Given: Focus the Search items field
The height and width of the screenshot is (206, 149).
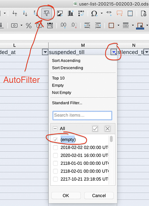Looking at the screenshot, I should 83,115.
